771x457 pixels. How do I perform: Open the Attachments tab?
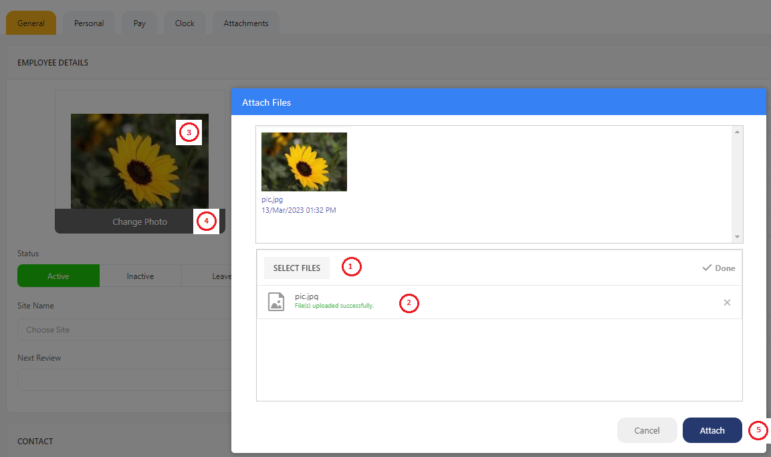[x=245, y=23]
